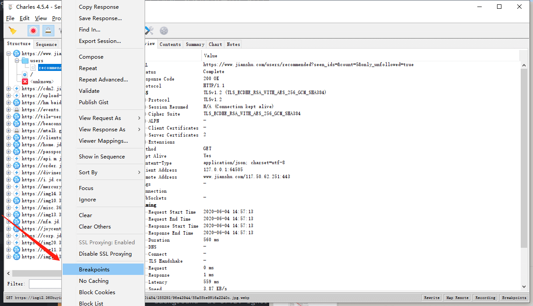Click the users folder icon in tree
The height and width of the screenshot is (306, 533).
(x=25, y=60)
